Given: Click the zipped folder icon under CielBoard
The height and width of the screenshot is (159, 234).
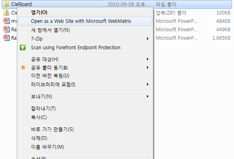Looking at the screenshot, I should (x=6, y=13).
